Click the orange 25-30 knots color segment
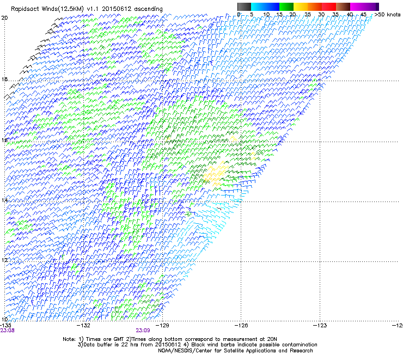The height and width of the screenshot is (354, 403). [315, 7]
